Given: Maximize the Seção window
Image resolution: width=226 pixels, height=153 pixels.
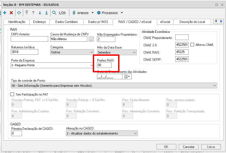Looking at the screenshot, I should 217,5.
